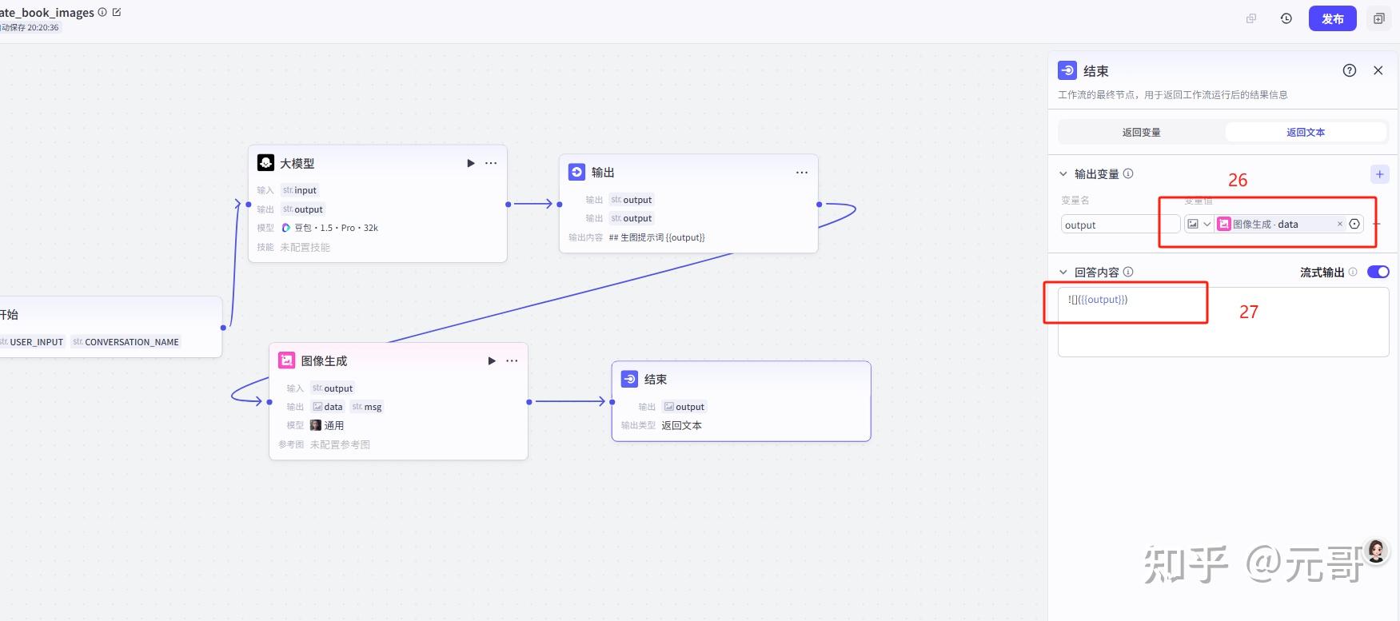
Task: Collapse the 输出变量 section
Action: (1063, 174)
